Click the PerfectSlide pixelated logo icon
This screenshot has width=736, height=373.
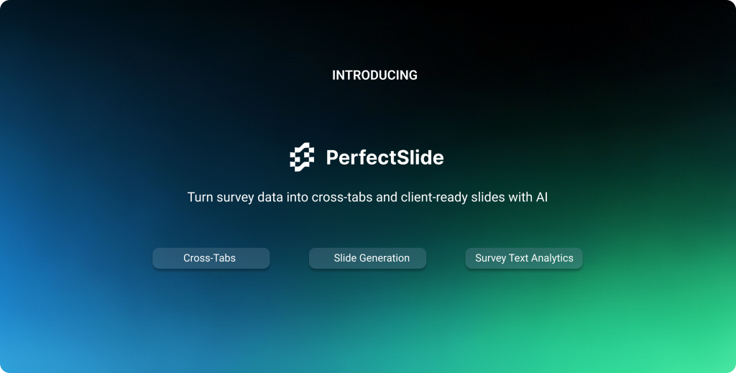[x=302, y=157]
